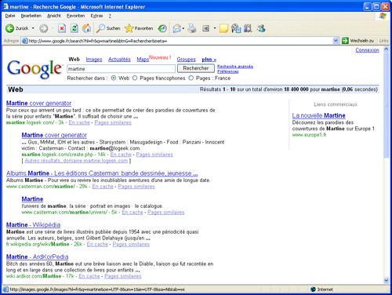392x295 pixels.
Task: Refresh the page with the green arrows icon
Action: click(74, 28)
